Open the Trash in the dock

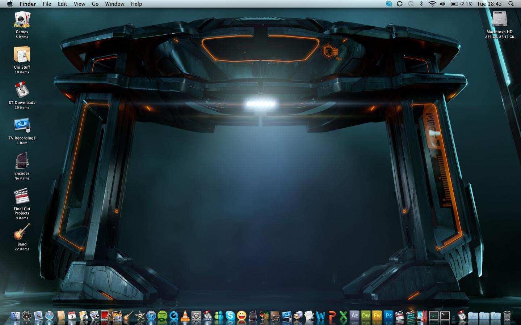(507, 316)
